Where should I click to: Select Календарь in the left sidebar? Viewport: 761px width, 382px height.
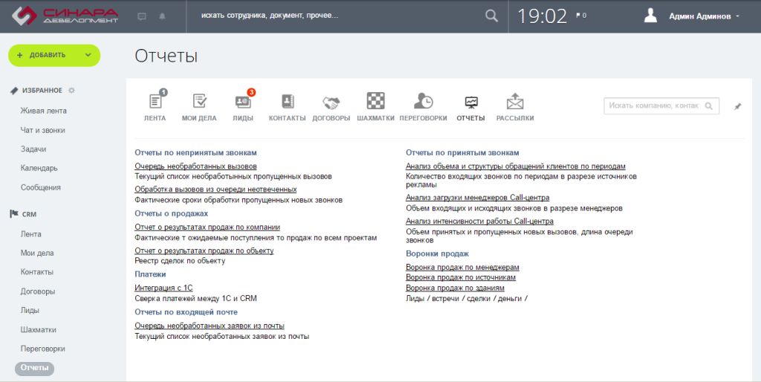[39, 168]
